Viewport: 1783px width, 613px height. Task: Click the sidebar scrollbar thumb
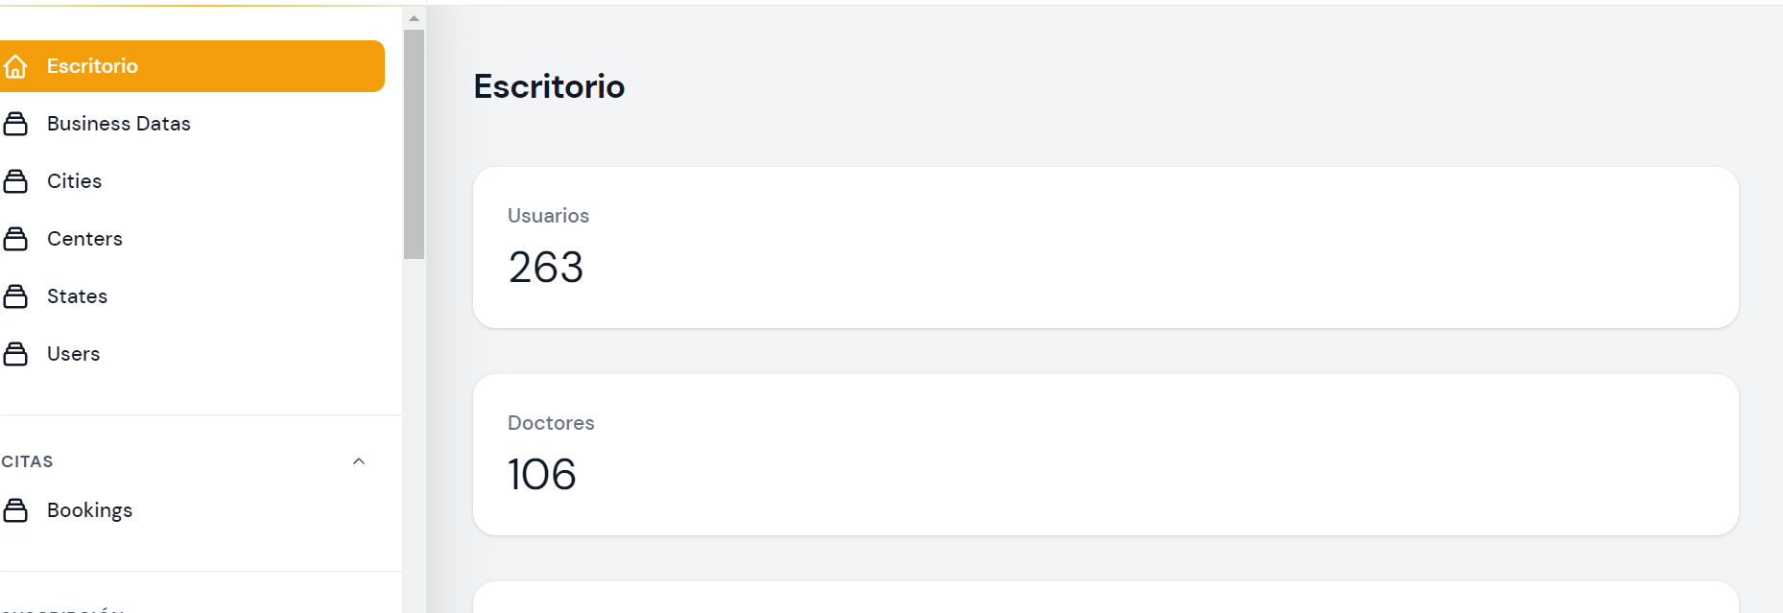point(414,144)
